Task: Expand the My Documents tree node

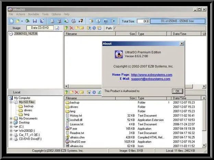Action: [11, 118]
